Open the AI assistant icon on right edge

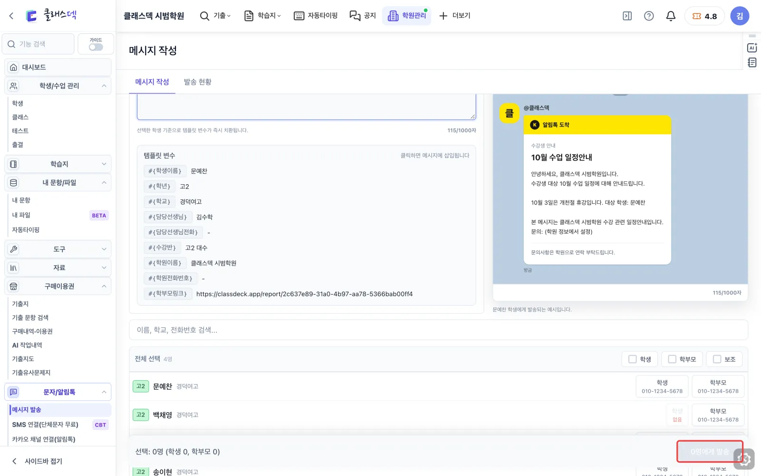coord(752,48)
